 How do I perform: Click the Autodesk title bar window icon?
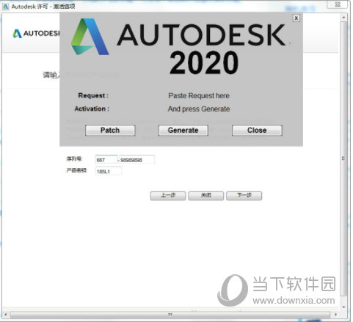pyautogui.click(x=6, y=7)
